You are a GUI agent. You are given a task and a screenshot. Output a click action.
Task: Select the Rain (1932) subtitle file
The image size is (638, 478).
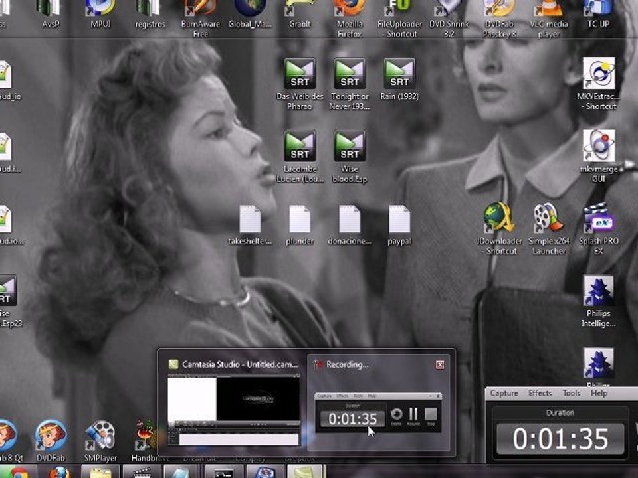tap(399, 80)
